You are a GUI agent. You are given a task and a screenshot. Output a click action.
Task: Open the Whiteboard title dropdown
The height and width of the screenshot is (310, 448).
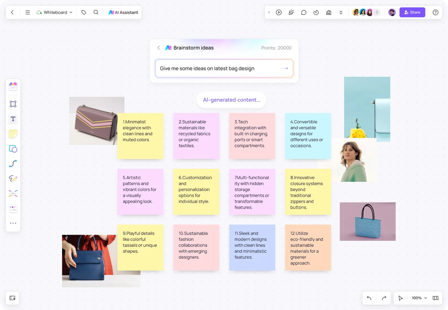click(55, 12)
